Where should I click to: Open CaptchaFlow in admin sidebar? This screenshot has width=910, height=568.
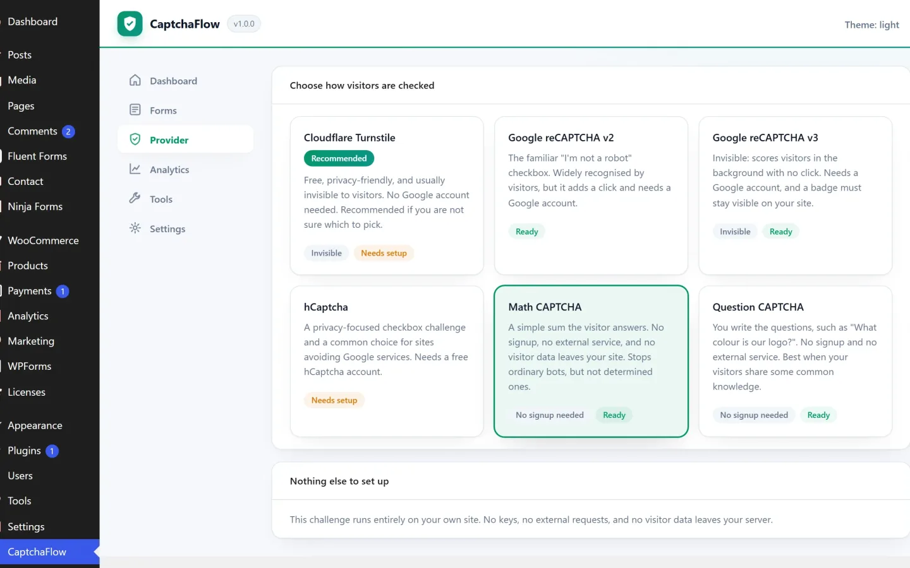49,552
